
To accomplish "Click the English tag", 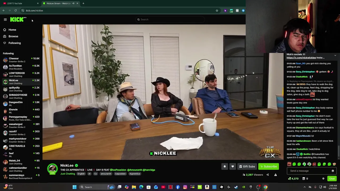I will point(81,174).
